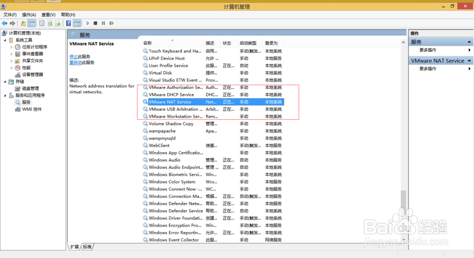Switch to the 标准 tab
This screenshot has width=474, height=258.
tap(87, 247)
